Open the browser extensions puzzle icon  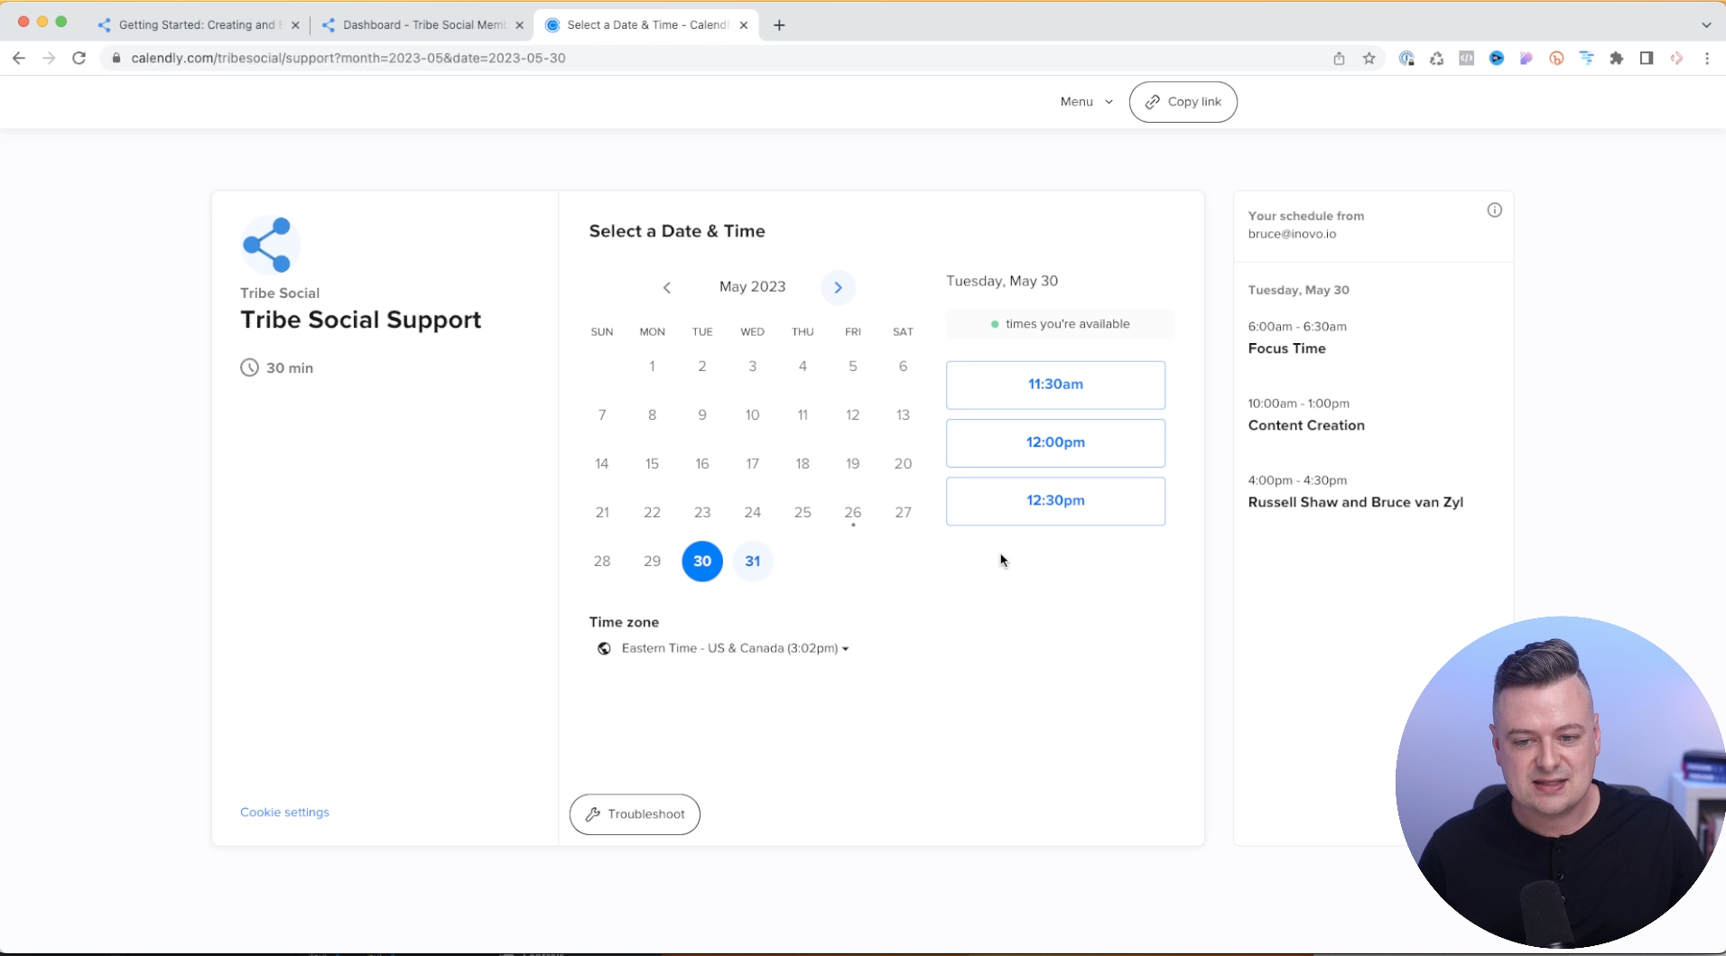point(1616,58)
